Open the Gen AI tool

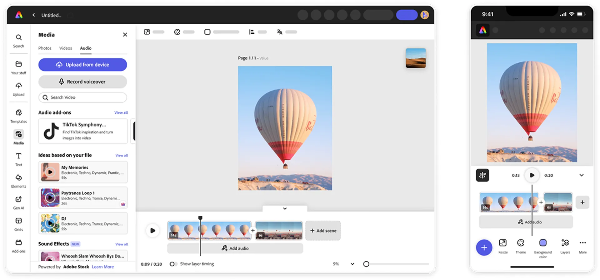click(x=18, y=202)
